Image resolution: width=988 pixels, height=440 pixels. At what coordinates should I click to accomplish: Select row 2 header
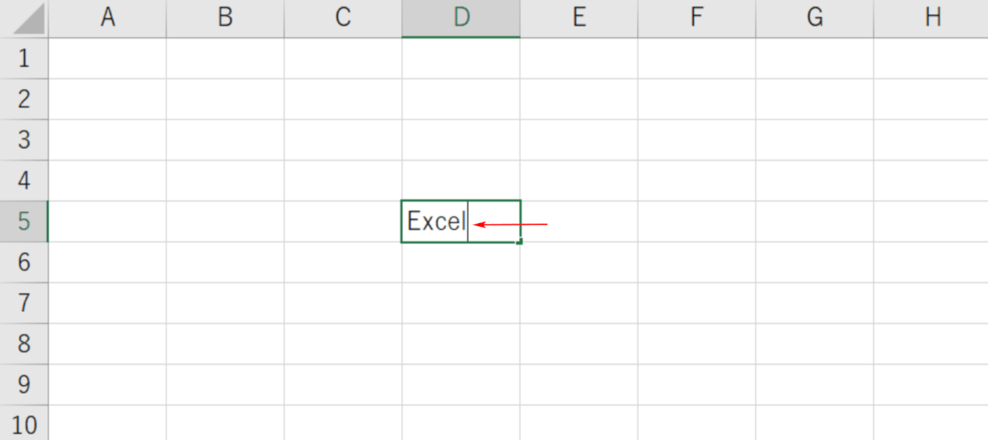point(24,99)
